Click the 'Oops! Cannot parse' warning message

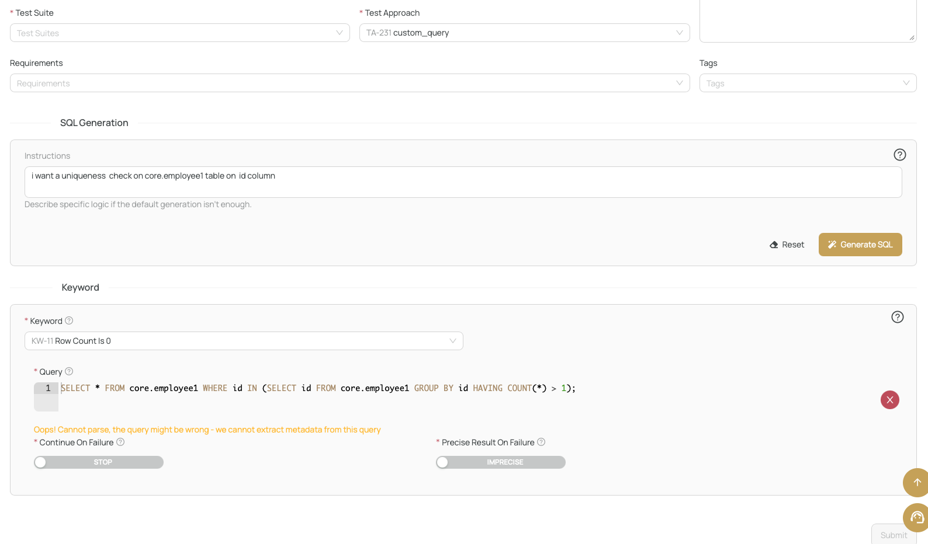point(207,430)
